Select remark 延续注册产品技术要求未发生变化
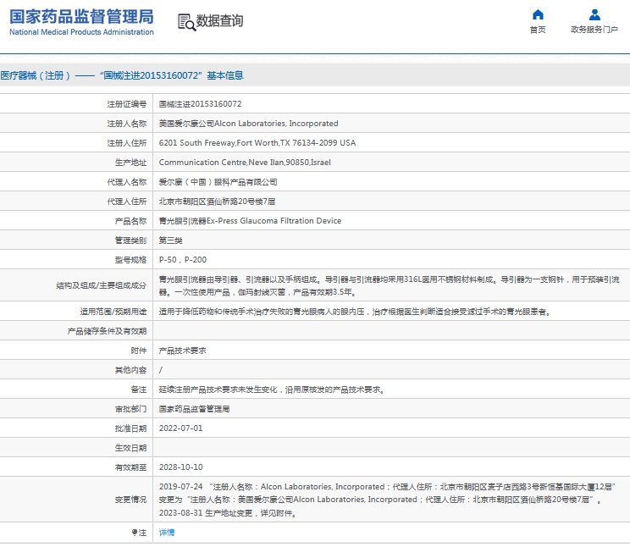The width and height of the screenshot is (630, 547). [x=271, y=390]
